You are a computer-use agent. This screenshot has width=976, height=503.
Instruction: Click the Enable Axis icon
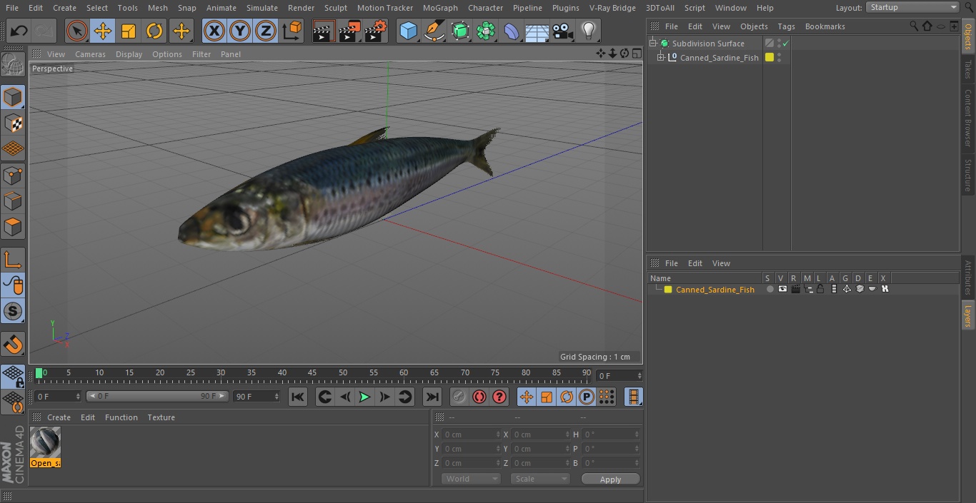click(13, 260)
